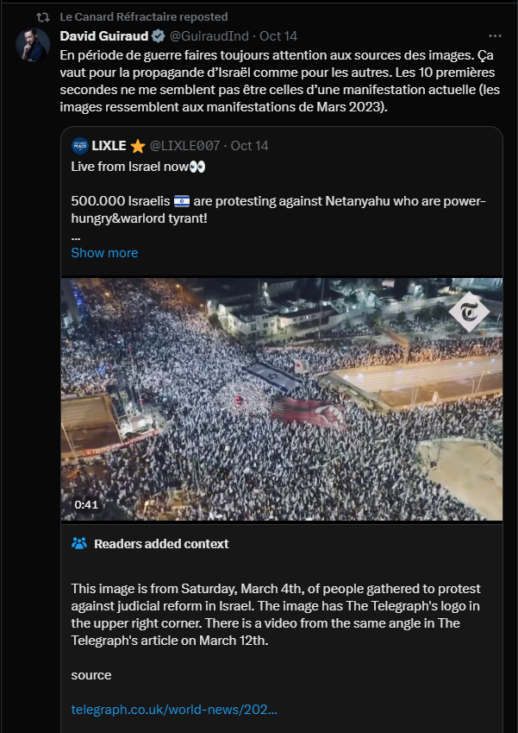This screenshot has height=733, width=518.
Task: Open the three-dot more options menu
Action: coord(495,36)
